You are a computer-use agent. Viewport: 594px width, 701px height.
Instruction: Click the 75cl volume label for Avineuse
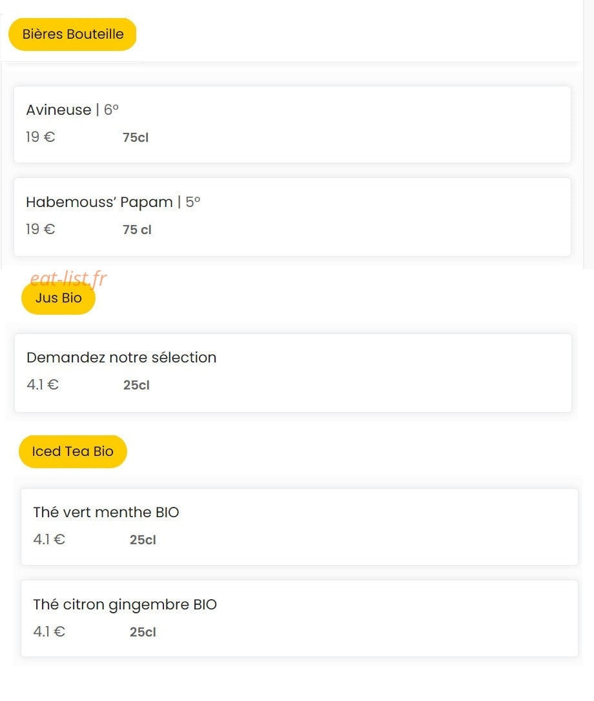(136, 138)
